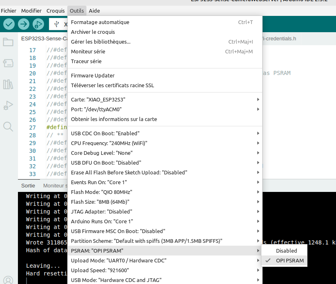Screen dimensions: 336x284
Task: Expand Partition Scheme submenu
Action: point(165,241)
